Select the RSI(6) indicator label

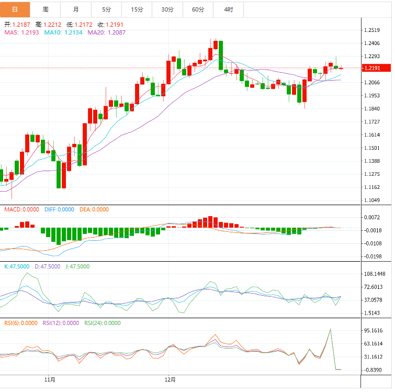[20, 323]
